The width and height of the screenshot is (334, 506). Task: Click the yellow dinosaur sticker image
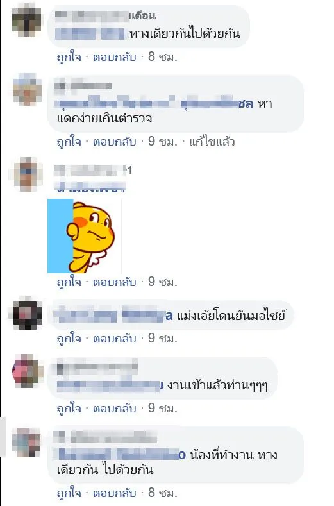85,236
